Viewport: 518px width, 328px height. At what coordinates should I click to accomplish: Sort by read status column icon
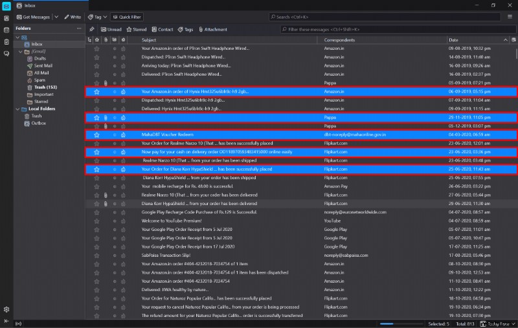(x=115, y=40)
